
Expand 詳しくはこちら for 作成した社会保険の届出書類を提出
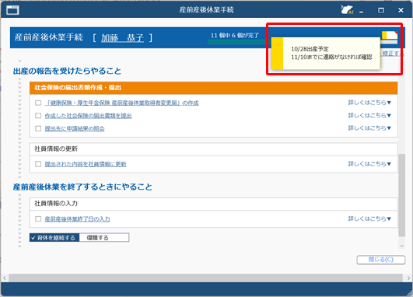pyautogui.click(x=369, y=115)
